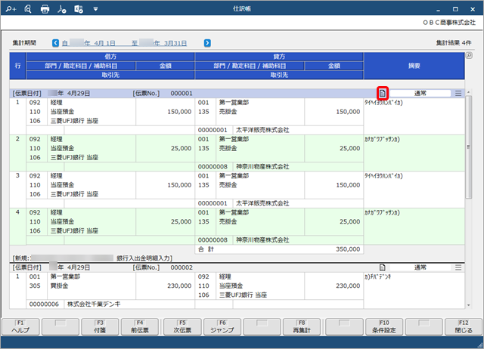Click the search icon beside the table header
Screen dimensions: 484x349
(469, 55)
